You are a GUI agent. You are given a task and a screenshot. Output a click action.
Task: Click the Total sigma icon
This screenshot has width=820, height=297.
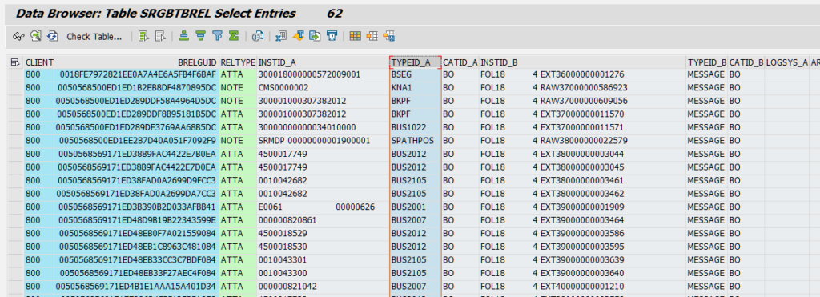coord(234,36)
